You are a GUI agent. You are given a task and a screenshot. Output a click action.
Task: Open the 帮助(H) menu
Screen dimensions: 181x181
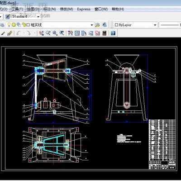click(118, 10)
